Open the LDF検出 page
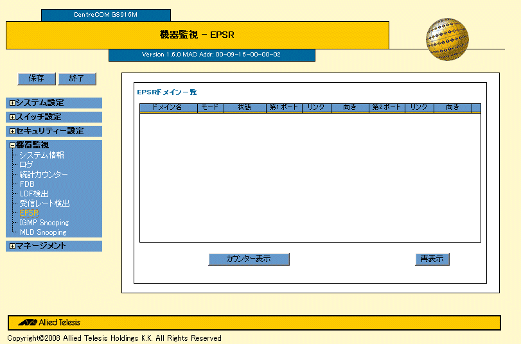Image resolution: width=521 pixels, height=344 pixels. click(x=34, y=194)
